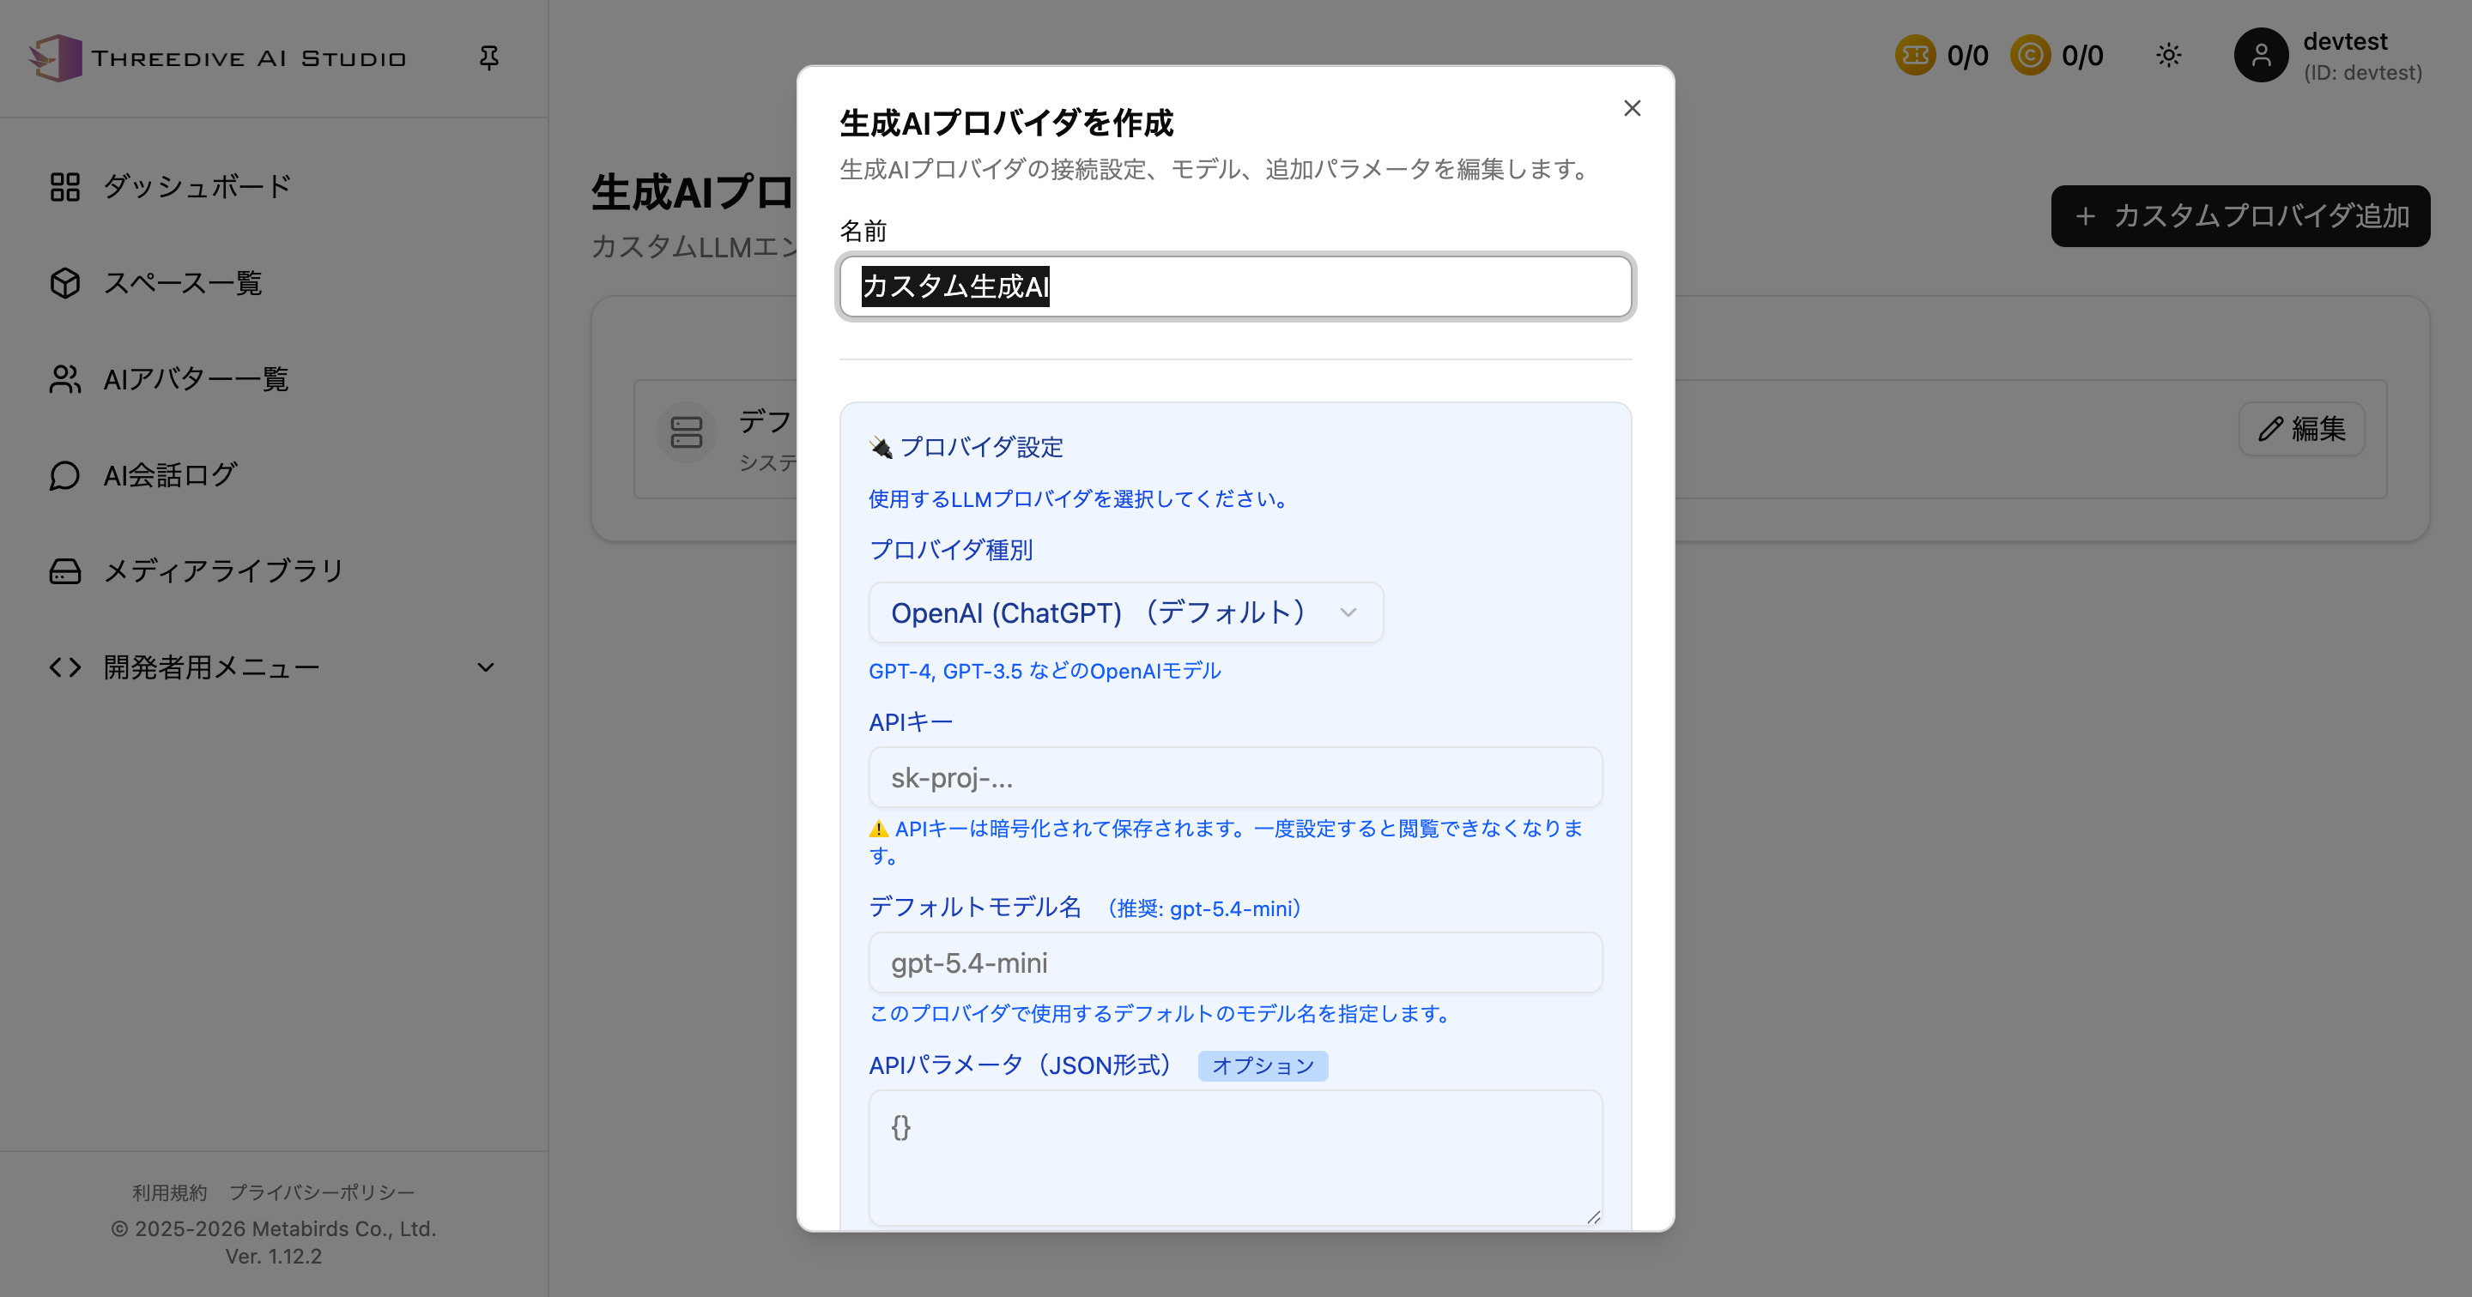Click the drive icon for メディアライブラリ
The width and height of the screenshot is (2472, 1297).
point(64,570)
